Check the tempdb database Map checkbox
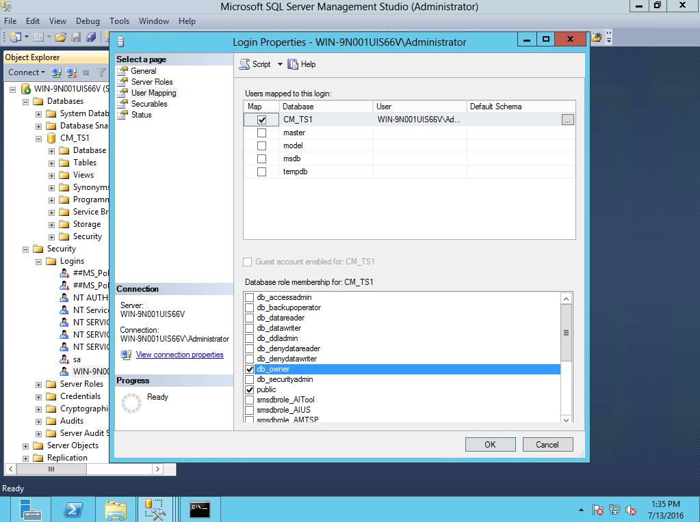700x522 pixels. coord(261,171)
